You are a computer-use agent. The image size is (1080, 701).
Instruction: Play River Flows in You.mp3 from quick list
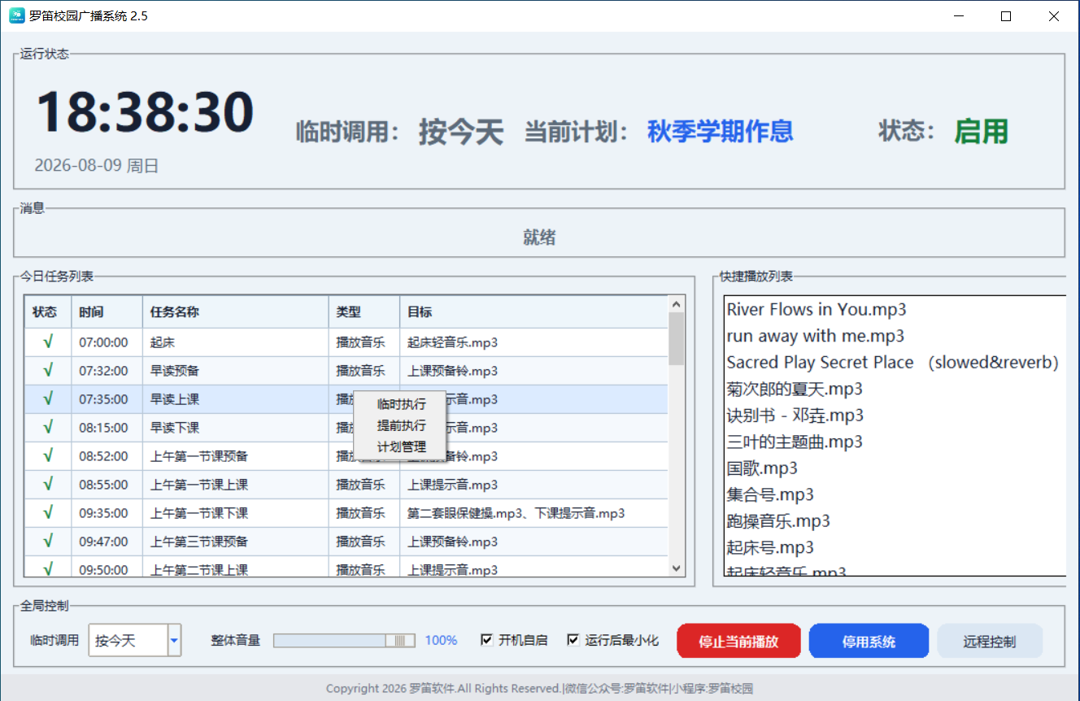895,309
